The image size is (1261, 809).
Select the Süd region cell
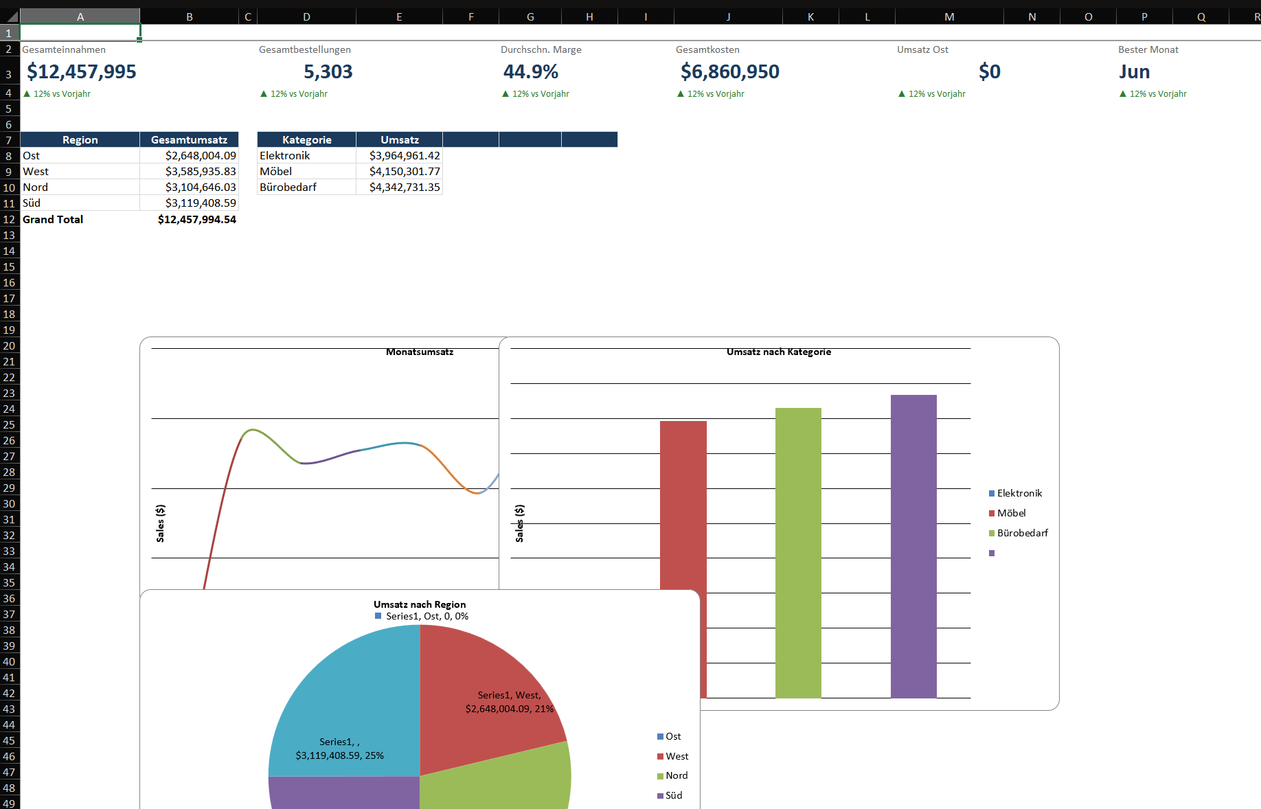click(x=80, y=203)
